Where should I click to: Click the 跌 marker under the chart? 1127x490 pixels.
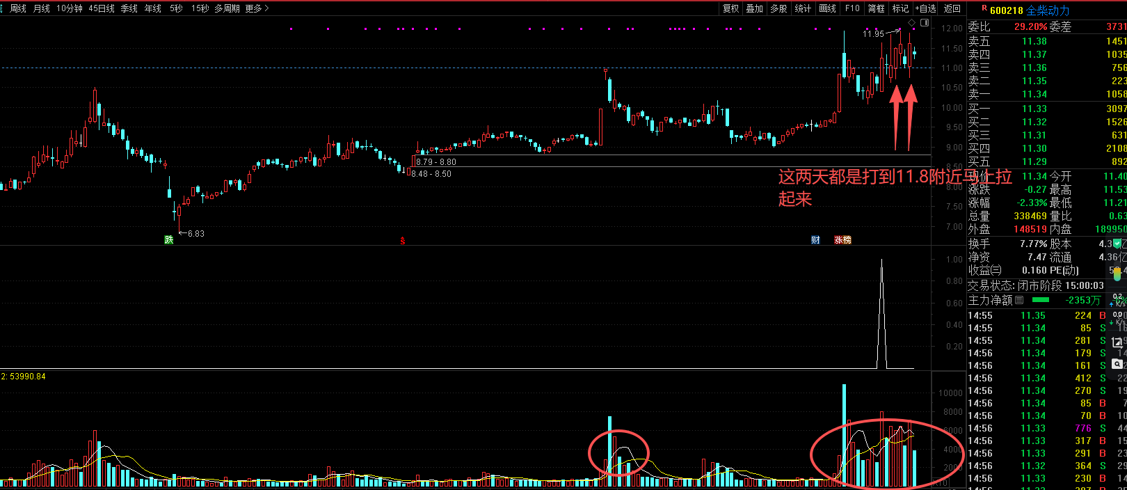168,240
